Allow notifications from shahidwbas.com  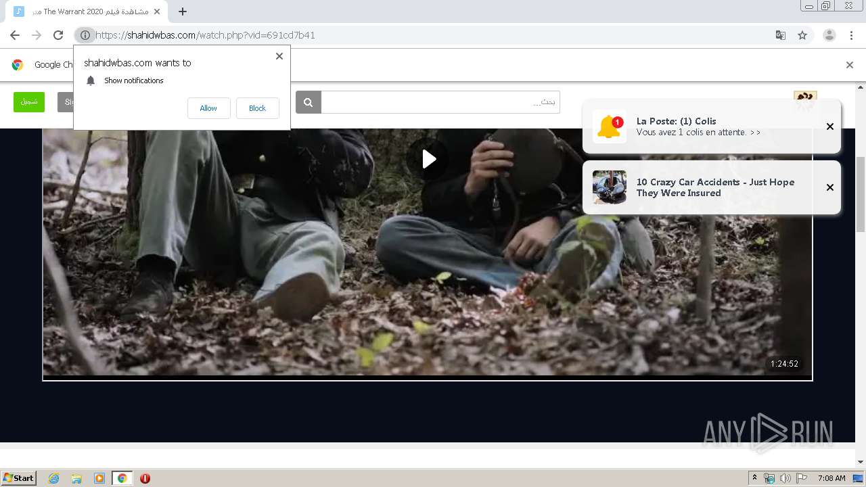coord(208,108)
